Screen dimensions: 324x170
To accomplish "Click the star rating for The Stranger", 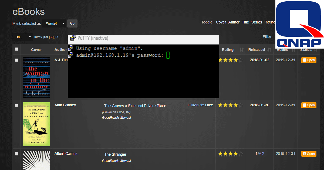I will pos(231,154).
